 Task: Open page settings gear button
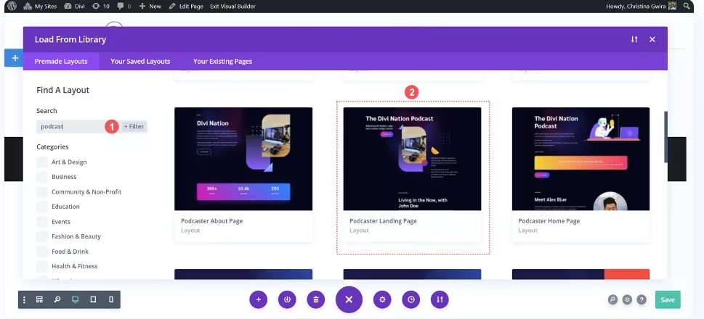[382, 299]
